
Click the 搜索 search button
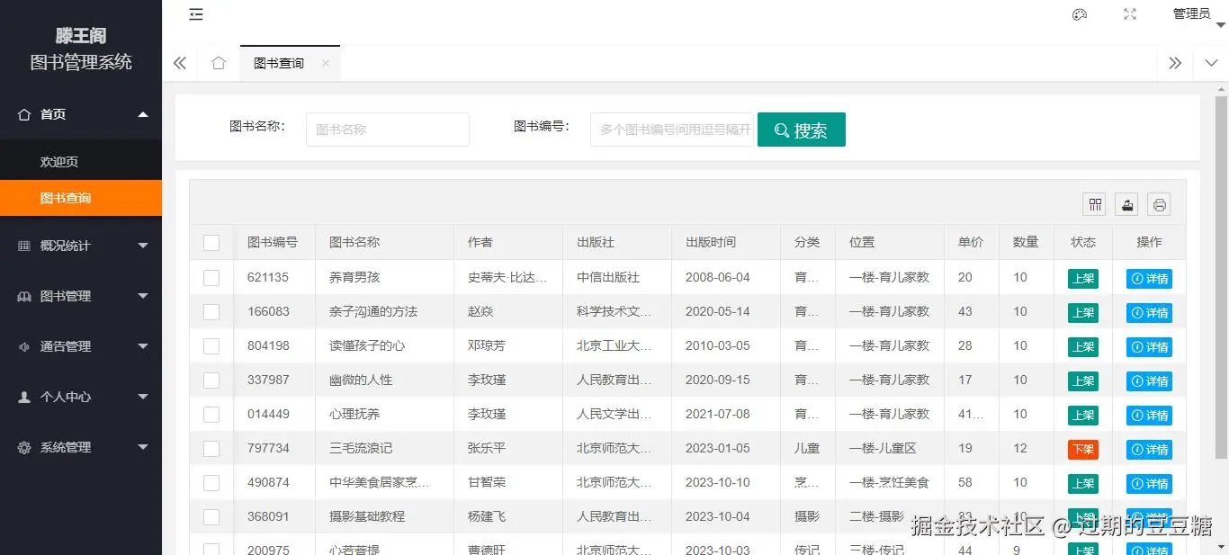[801, 129]
